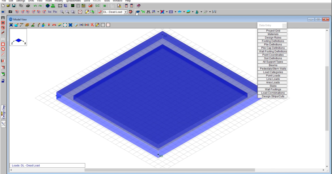Screen dimensions: 332x174
Task: Expand the load type dropdown arrow near moment icons
Action: click(158, 12)
